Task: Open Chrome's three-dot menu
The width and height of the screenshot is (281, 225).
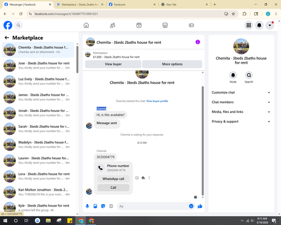Action: coord(276,14)
